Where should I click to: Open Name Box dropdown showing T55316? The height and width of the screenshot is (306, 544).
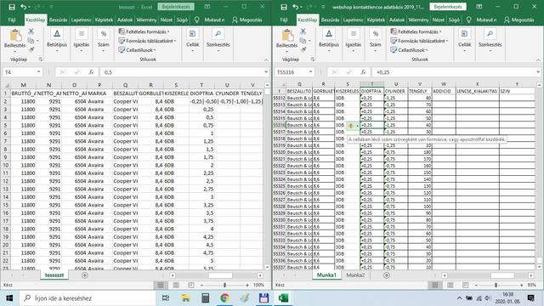[310, 72]
